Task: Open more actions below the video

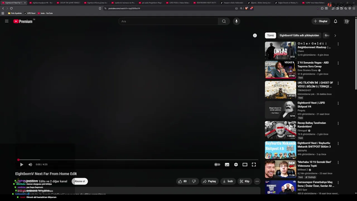Action: [x=257, y=181]
